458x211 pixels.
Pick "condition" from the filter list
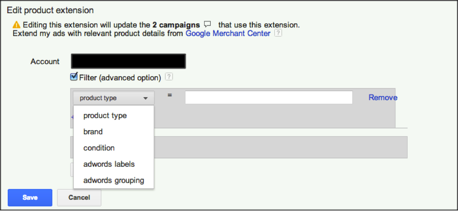(x=99, y=148)
